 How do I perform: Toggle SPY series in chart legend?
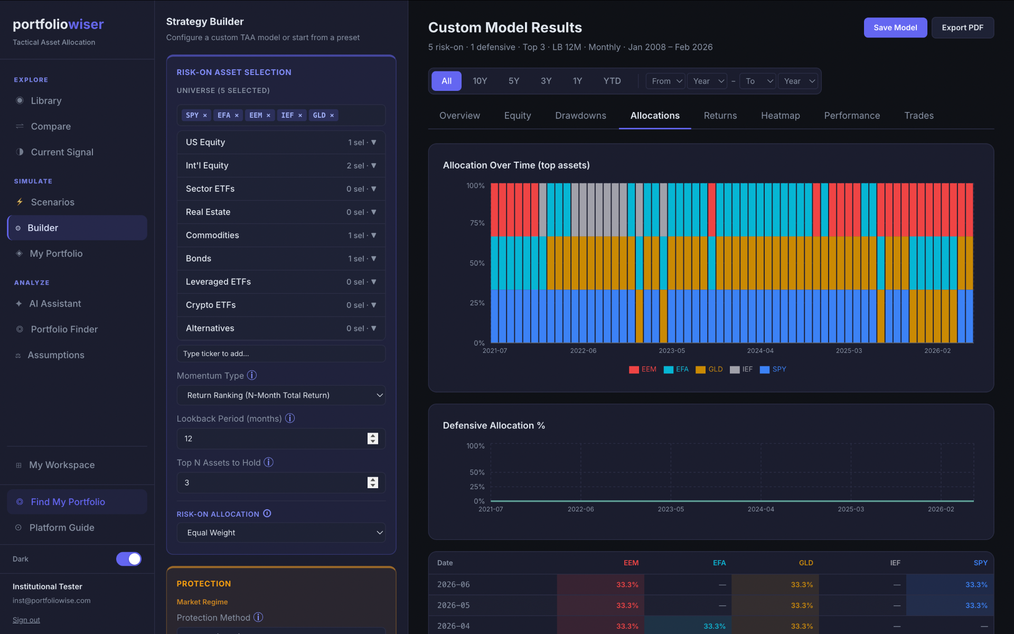click(x=773, y=369)
